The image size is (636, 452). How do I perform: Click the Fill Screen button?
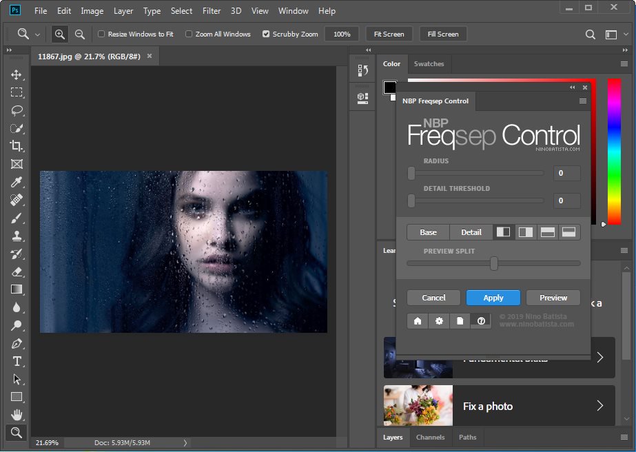(443, 34)
